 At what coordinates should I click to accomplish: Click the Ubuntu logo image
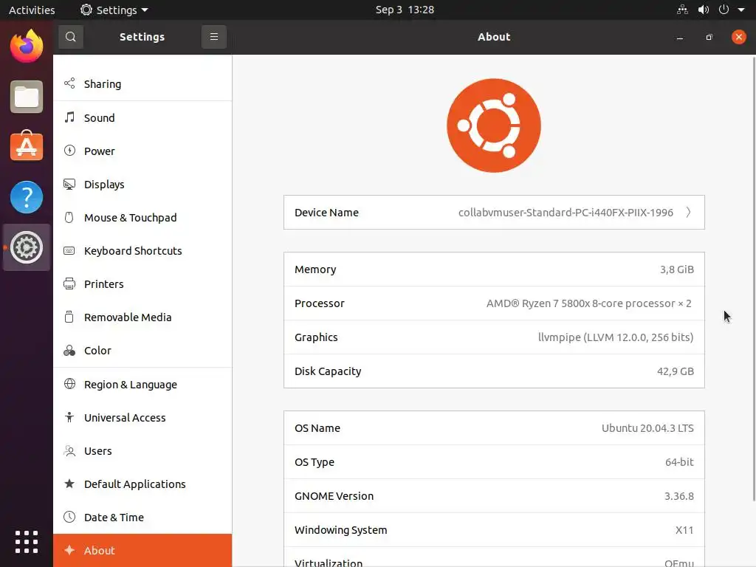click(494, 126)
